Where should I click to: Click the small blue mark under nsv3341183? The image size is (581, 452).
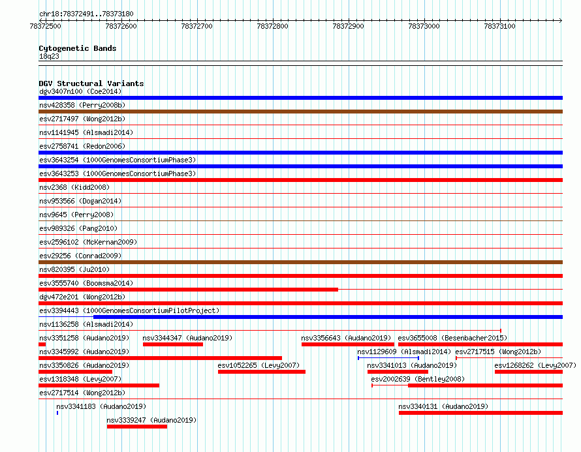coord(57,413)
